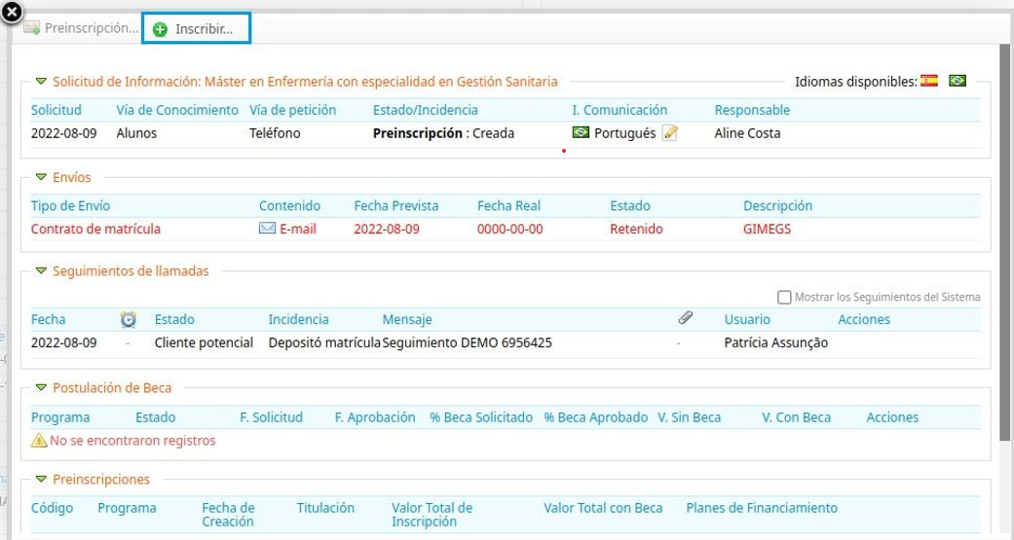1014x540 pixels.
Task: Click the vertical scrollbar on the right
Action: pyautogui.click(x=1004, y=243)
